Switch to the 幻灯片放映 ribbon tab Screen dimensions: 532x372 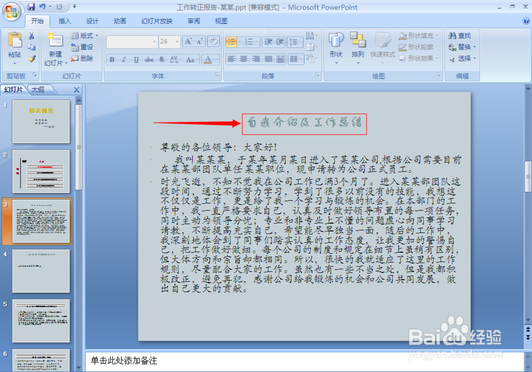click(x=157, y=21)
